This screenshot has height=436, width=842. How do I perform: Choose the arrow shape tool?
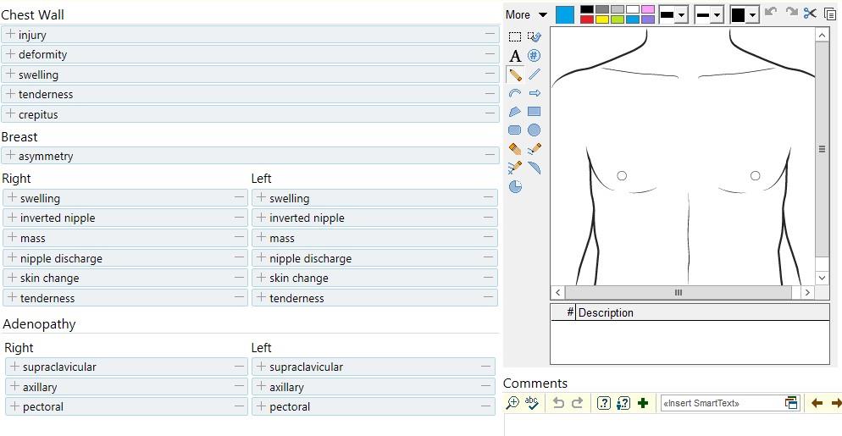coord(535,93)
